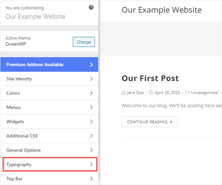Viewport: 222px width, 185px height.
Task: Expand the Premium Addons Available chevron
Action: (x=92, y=65)
